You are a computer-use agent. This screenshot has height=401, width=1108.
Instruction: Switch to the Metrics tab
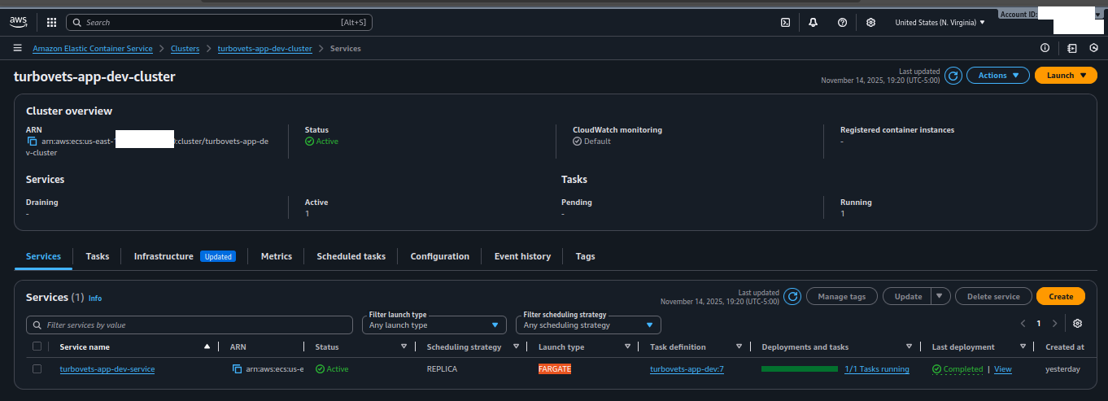tap(277, 256)
